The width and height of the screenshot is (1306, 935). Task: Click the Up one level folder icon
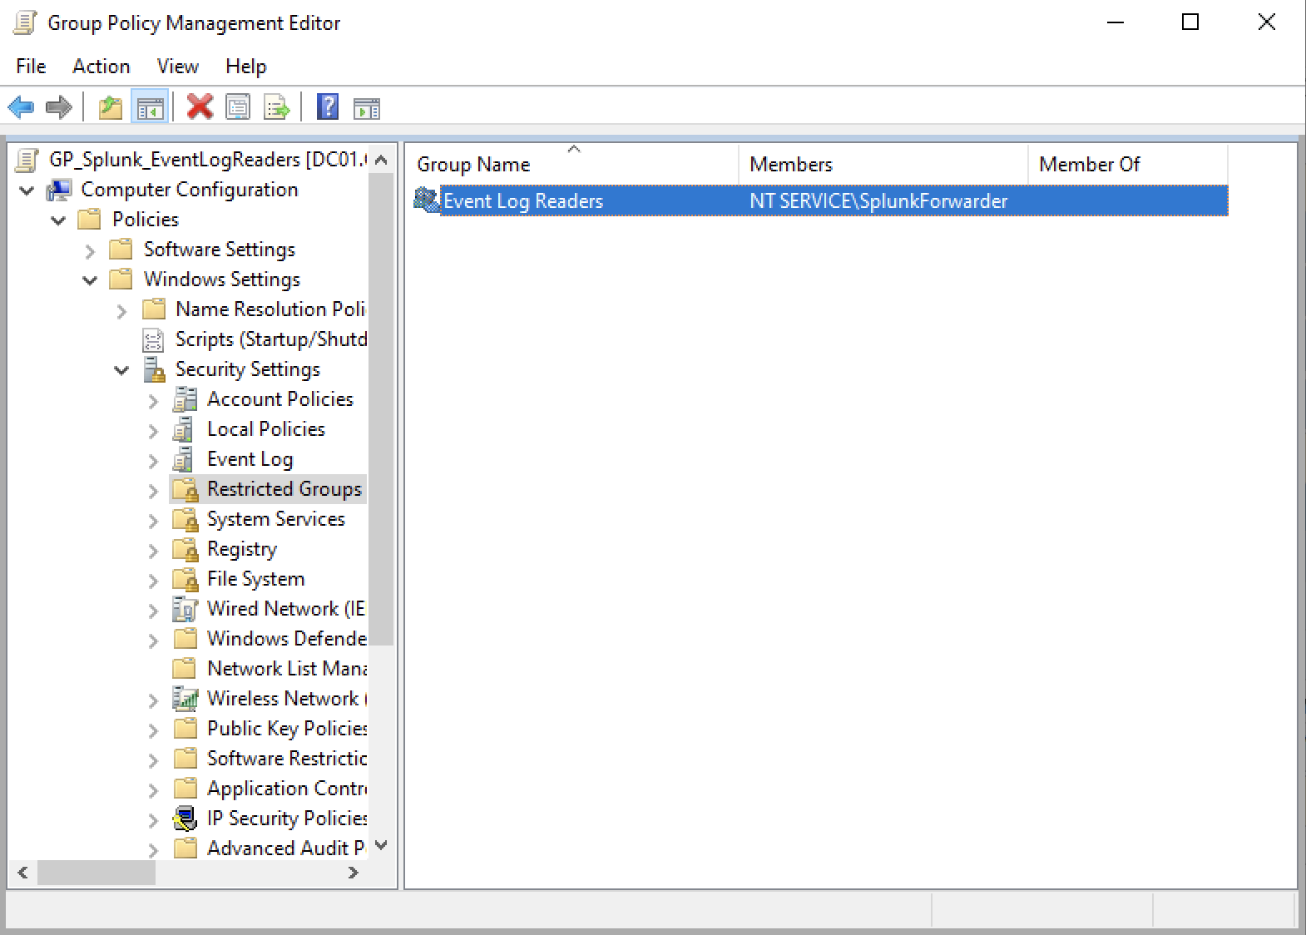click(110, 107)
